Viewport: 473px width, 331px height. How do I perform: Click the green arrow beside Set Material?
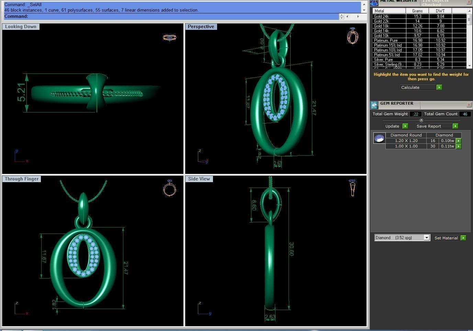point(463,238)
